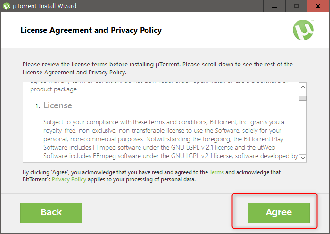Click the "License Agreement and Privacy Policy" heading

[x=91, y=30]
